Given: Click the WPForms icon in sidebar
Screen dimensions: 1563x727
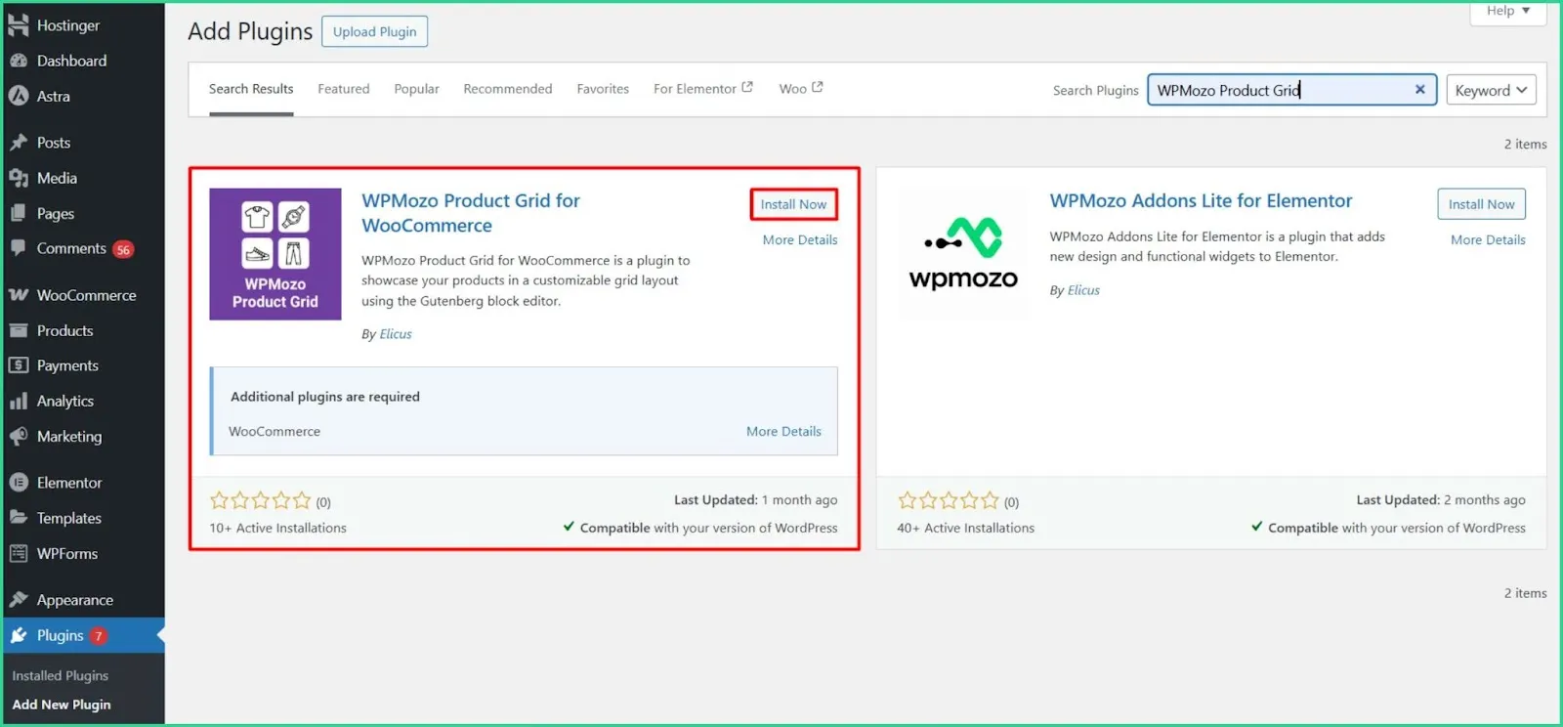Looking at the screenshot, I should pos(18,553).
